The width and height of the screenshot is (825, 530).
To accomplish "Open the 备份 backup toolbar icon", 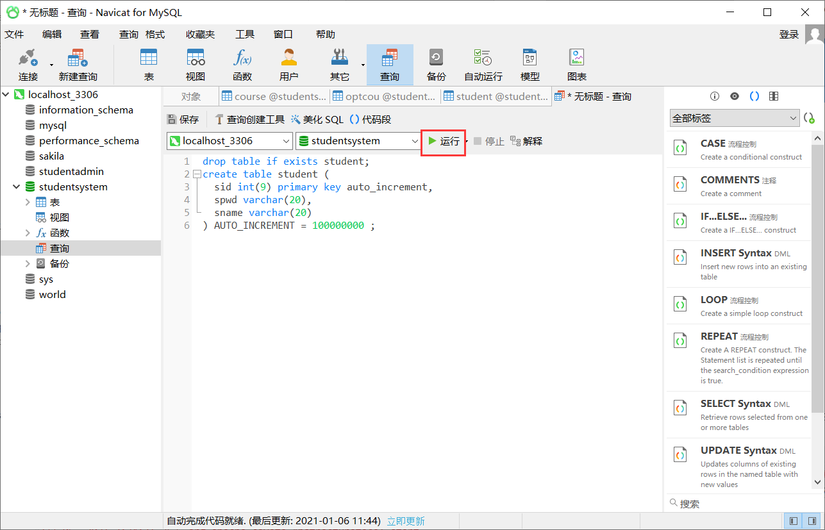I will [x=437, y=65].
